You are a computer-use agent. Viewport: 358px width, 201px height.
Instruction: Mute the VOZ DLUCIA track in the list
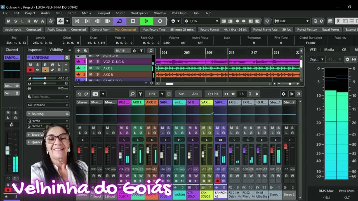(x=91, y=61)
